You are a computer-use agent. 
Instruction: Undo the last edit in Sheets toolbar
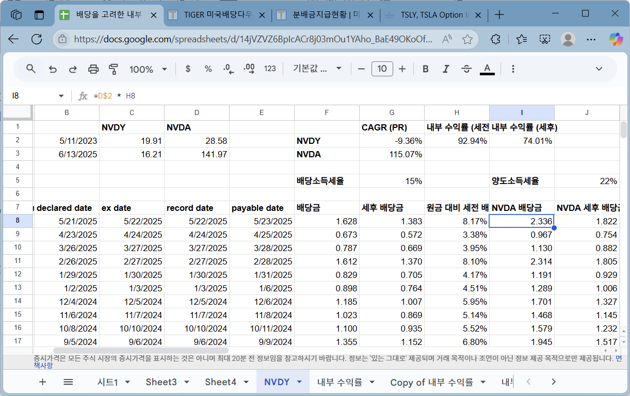click(x=53, y=69)
